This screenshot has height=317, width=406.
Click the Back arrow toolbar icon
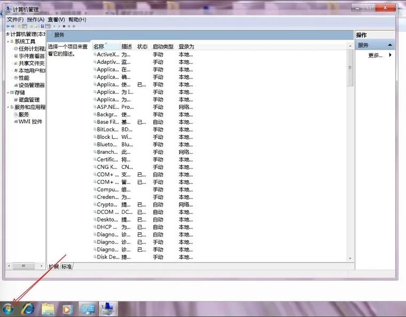click(8, 26)
